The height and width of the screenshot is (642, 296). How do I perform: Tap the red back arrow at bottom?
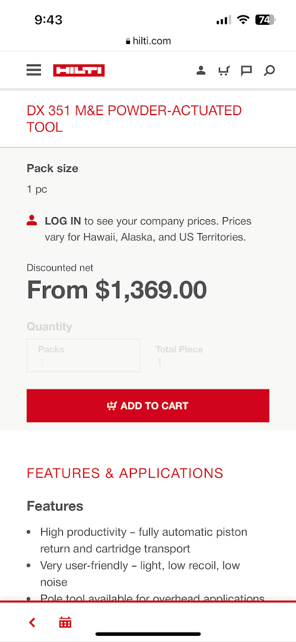pyautogui.click(x=32, y=623)
